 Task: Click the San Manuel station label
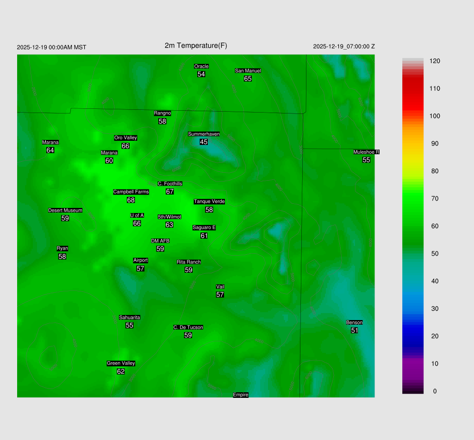(248, 71)
